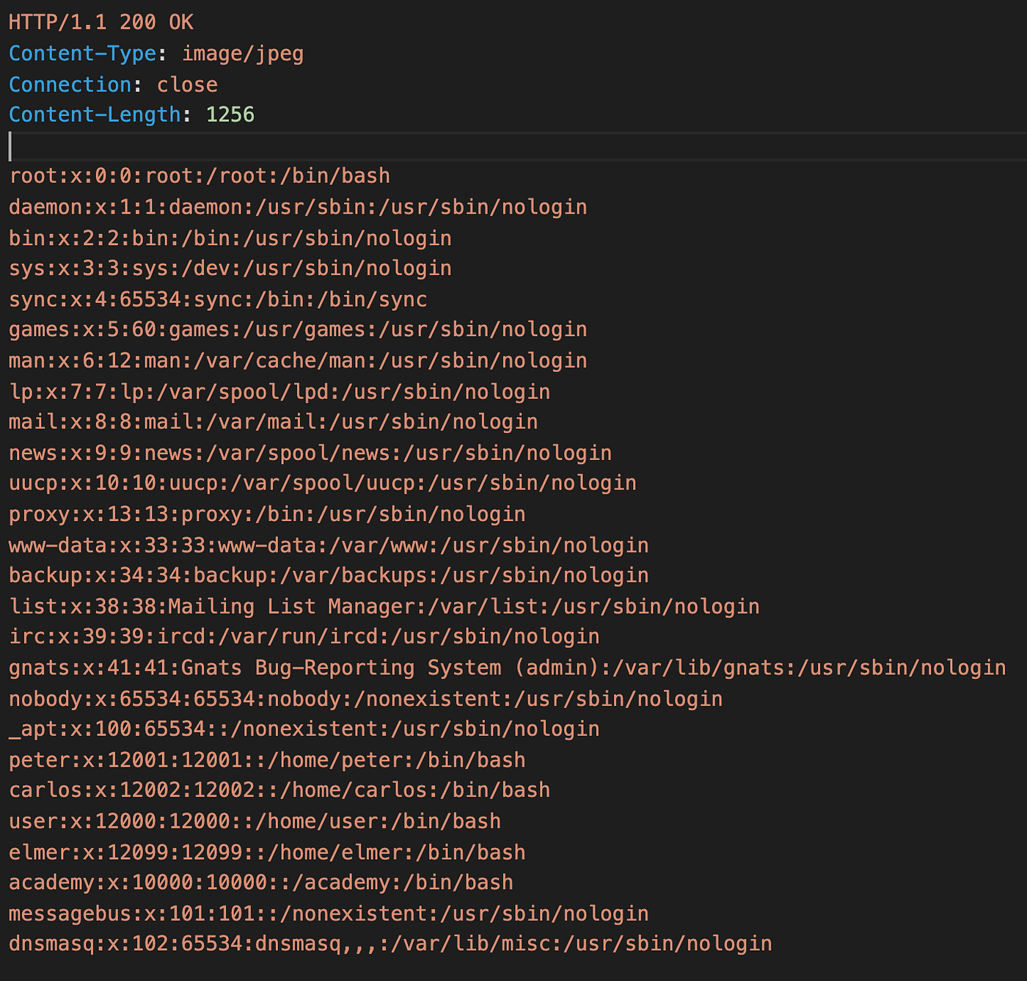Click the _apt:x:100 line
Image resolution: width=1027 pixels, height=981 pixels.
click(x=304, y=730)
